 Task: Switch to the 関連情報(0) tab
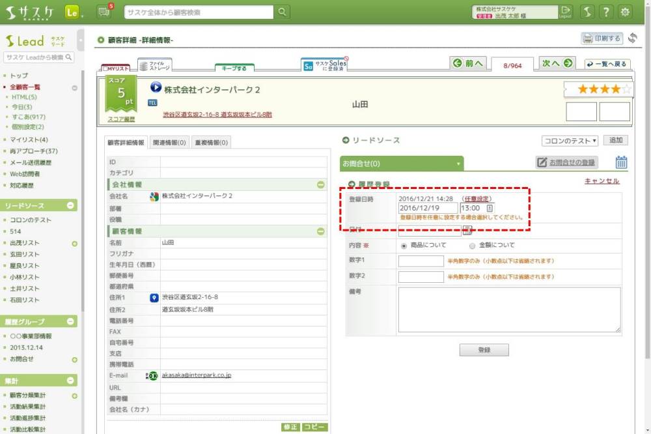coord(169,143)
